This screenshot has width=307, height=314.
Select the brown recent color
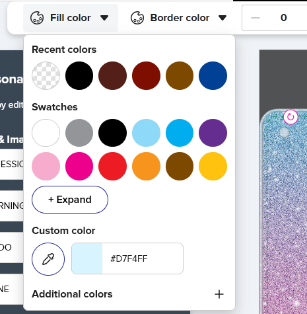click(x=180, y=75)
